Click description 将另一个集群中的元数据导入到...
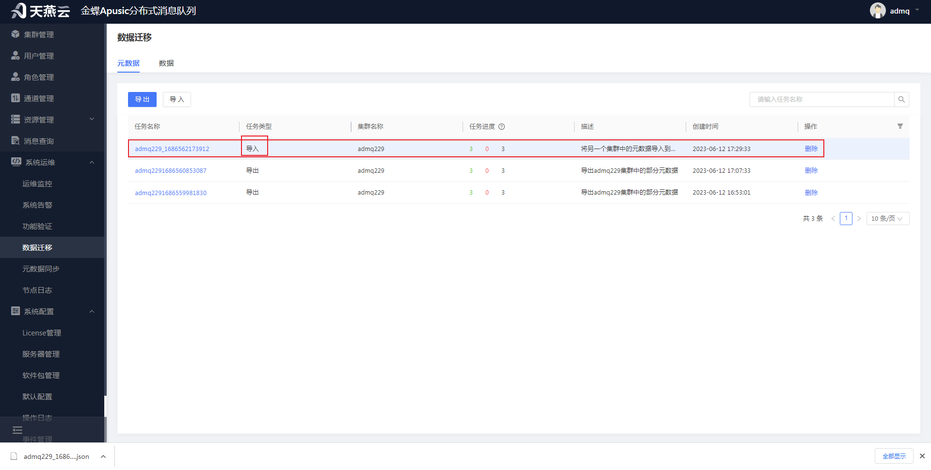 (x=628, y=149)
